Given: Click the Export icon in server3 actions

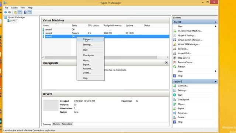Looking at the screenshot, I should (x=174, y=109).
